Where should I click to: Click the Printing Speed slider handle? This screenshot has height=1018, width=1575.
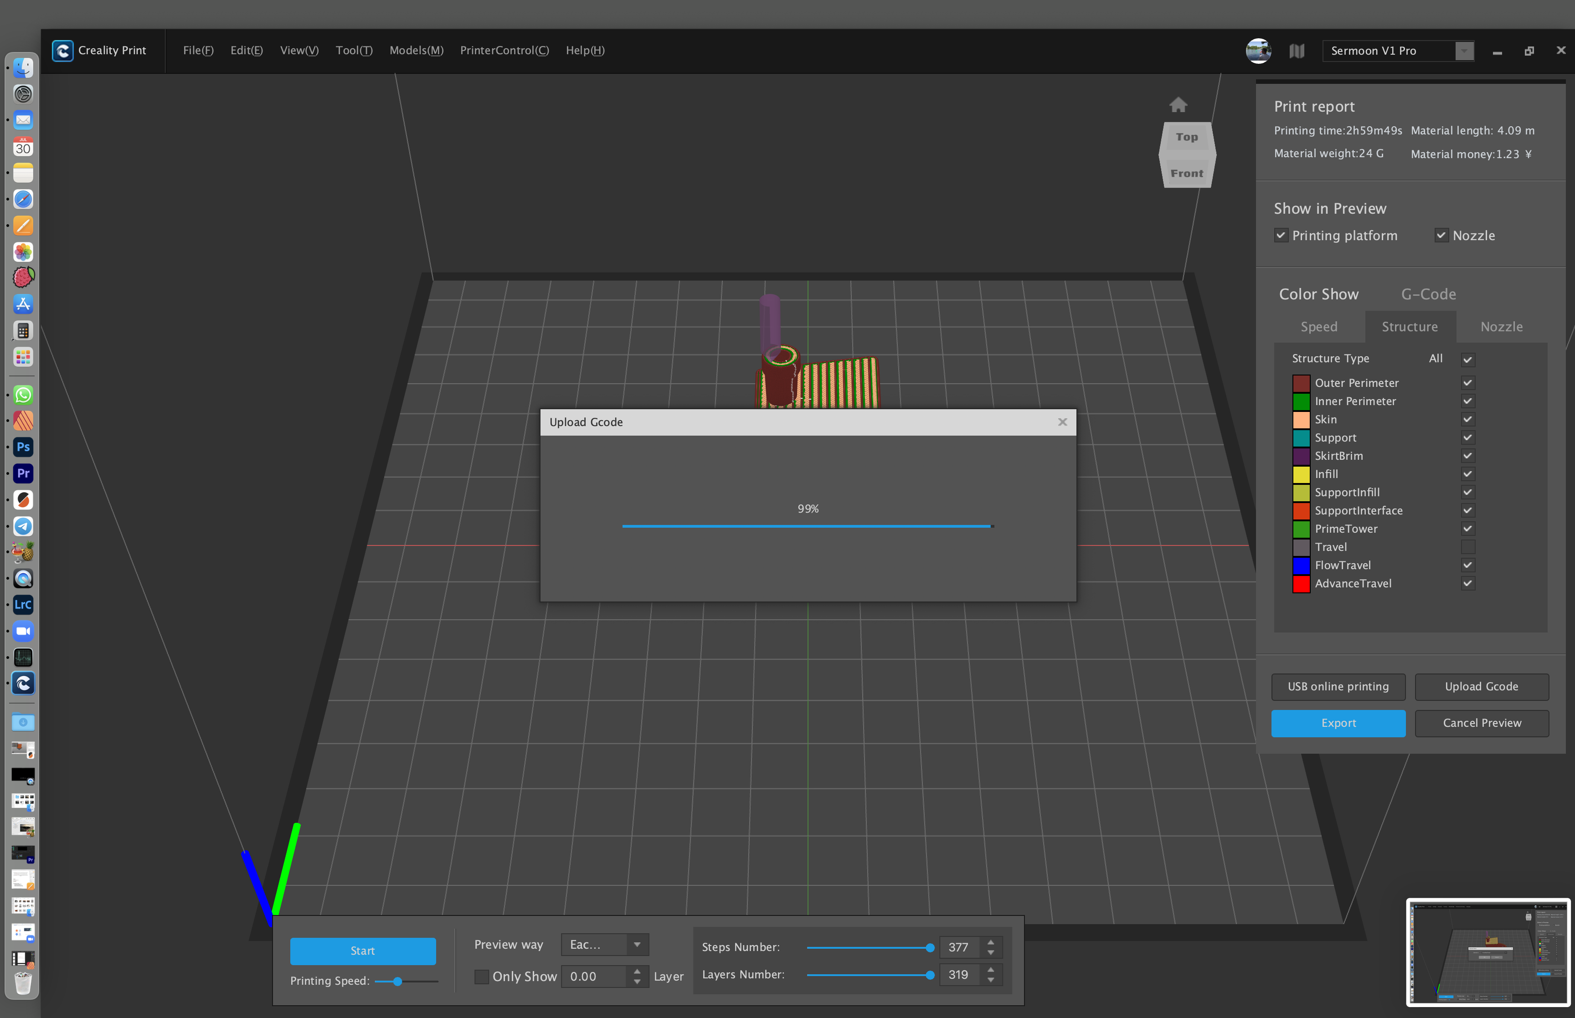(397, 982)
